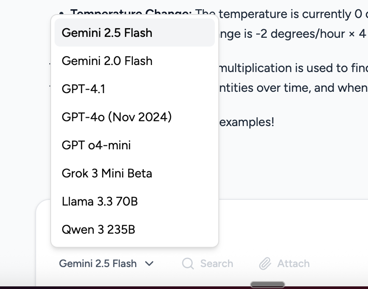Switch to Llama 3.3 70B
The width and height of the screenshot is (368, 289).
coord(99,202)
